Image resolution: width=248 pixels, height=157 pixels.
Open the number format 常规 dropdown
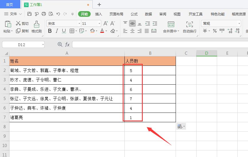pos(239,23)
